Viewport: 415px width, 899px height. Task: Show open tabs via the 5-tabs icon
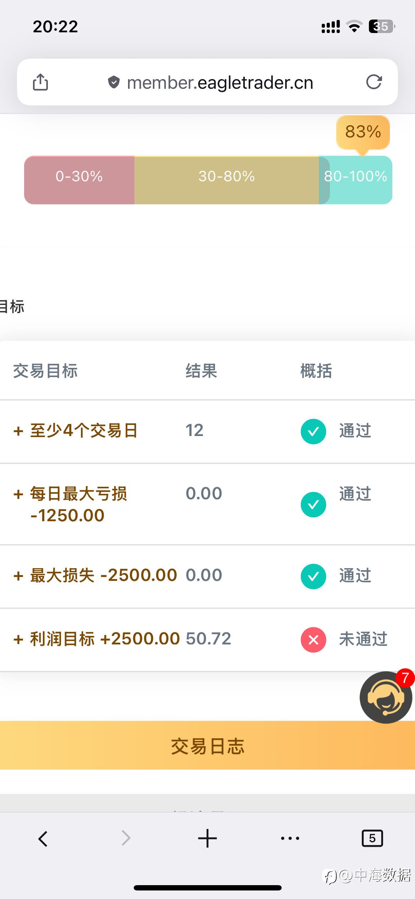(x=372, y=839)
